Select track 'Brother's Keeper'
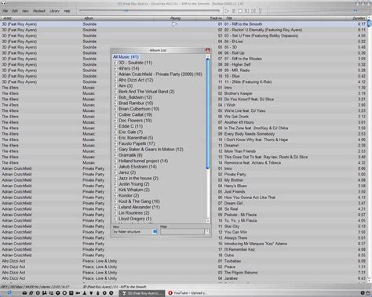The height and width of the screenshot is (297, 372). click(x=239, y=93)
